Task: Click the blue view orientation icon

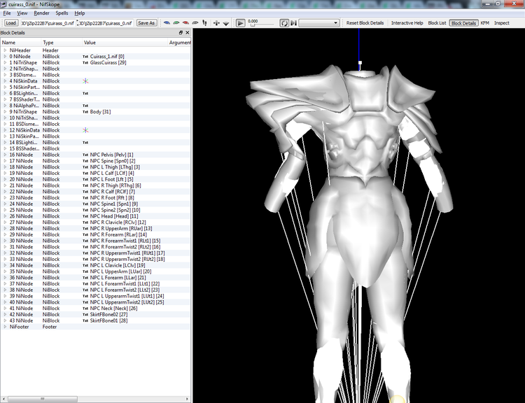Action: (x=167, y=23)
